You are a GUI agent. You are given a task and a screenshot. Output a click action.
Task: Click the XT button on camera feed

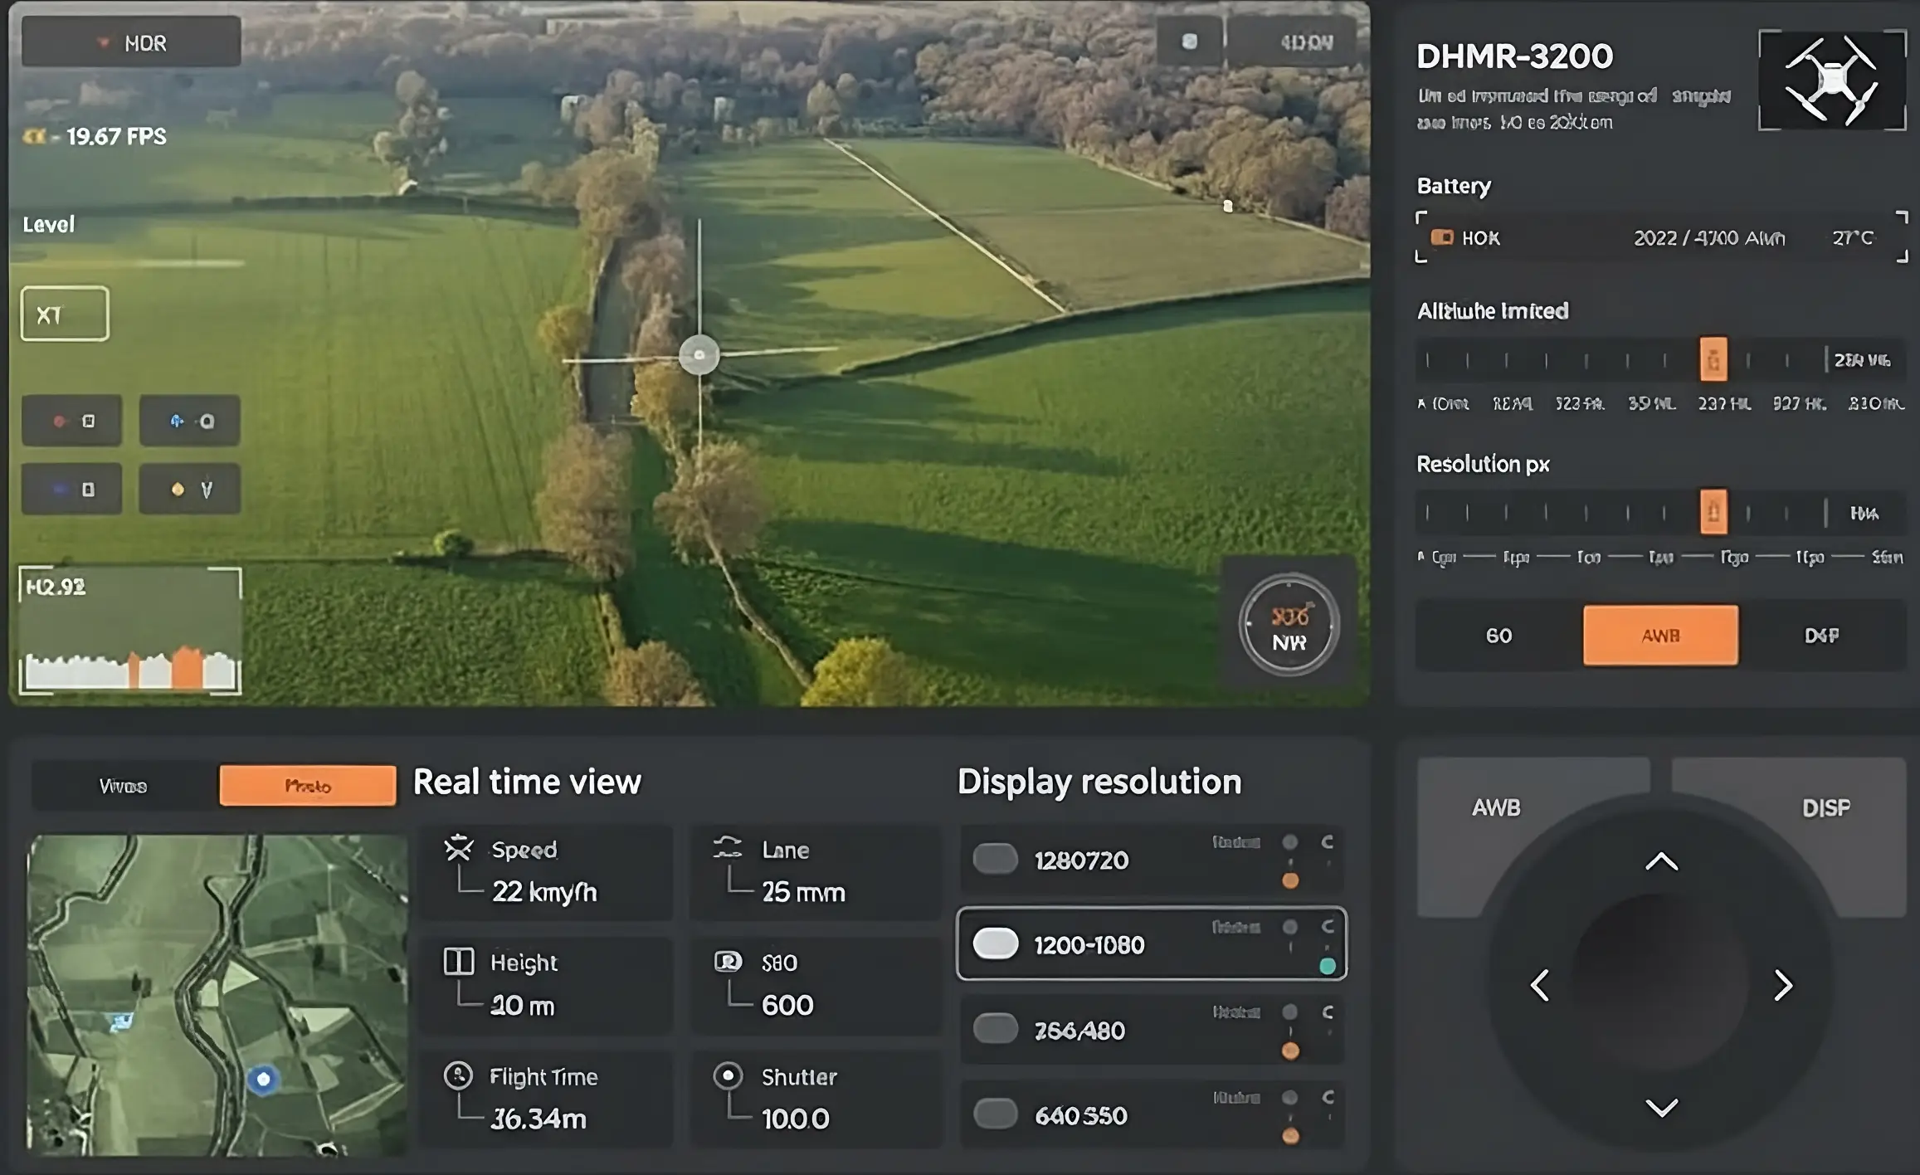(65, 314)
